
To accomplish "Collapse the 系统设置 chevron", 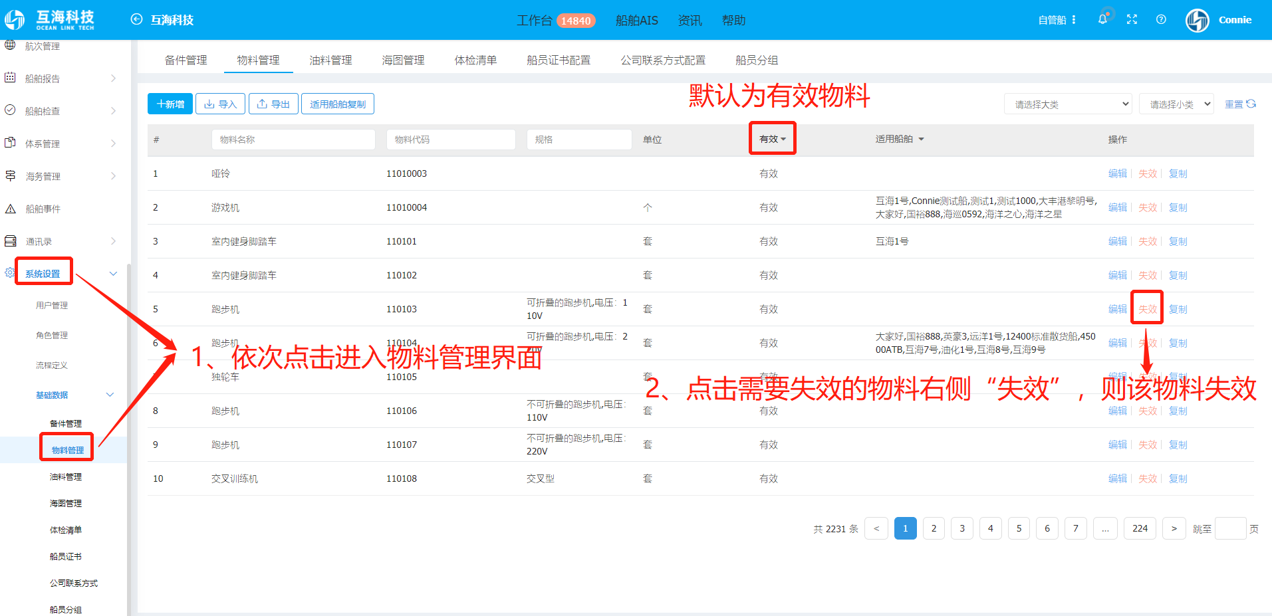I will (113, 274).
